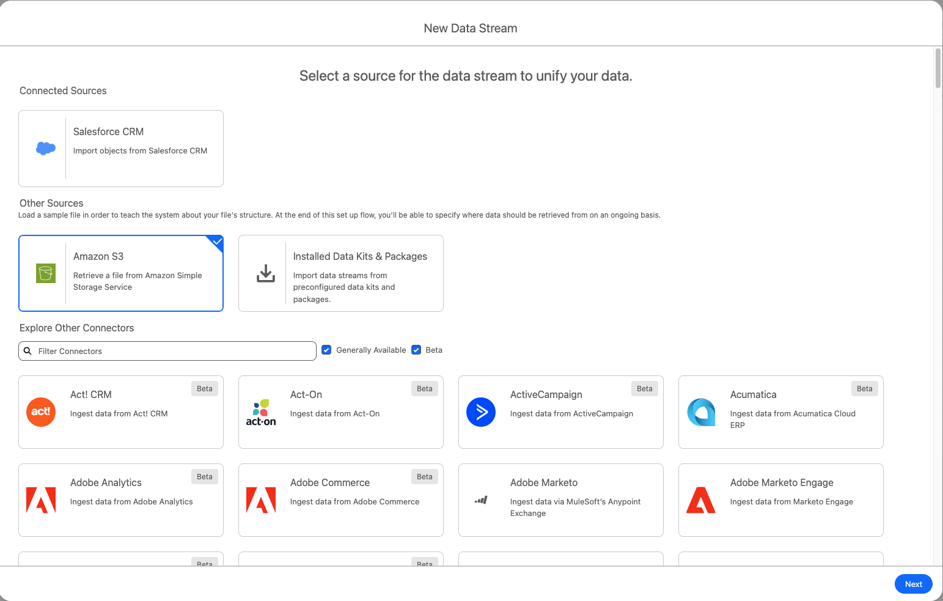Click the ActiveCampaign arrow logo
Viewport: 943px width, 601px height.
(x=481, y=412)
